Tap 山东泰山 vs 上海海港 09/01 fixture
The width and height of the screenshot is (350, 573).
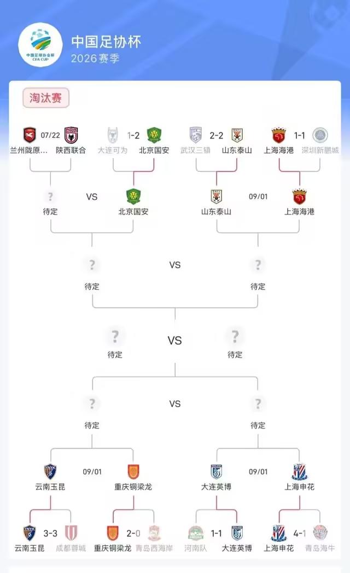pos(258,196)
